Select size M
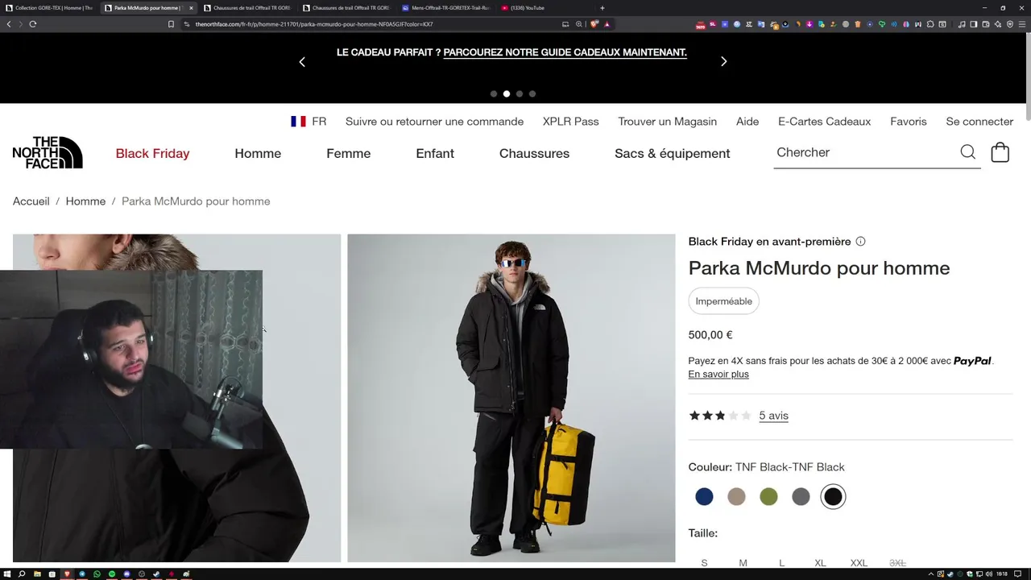Image resolution: width=1031 pixels, height=580 pixels. 743,563
